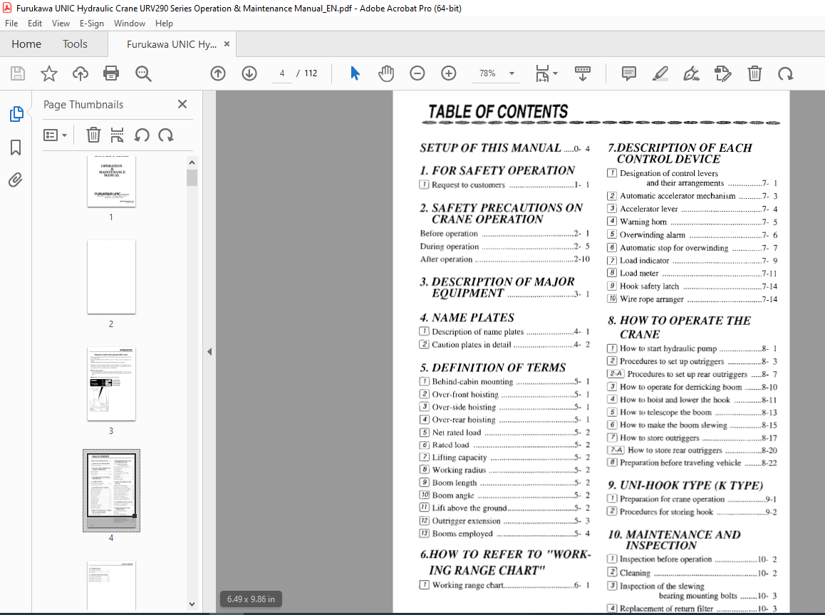
Task: Zoom out using the minus circle button
Action: coord(417,73)
